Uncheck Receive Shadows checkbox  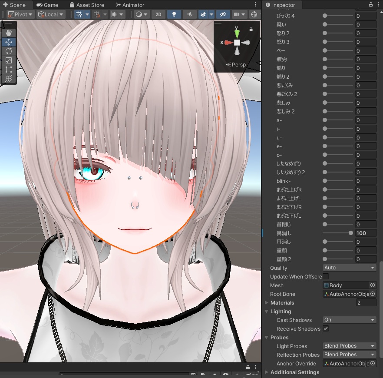tap(326, 328)
